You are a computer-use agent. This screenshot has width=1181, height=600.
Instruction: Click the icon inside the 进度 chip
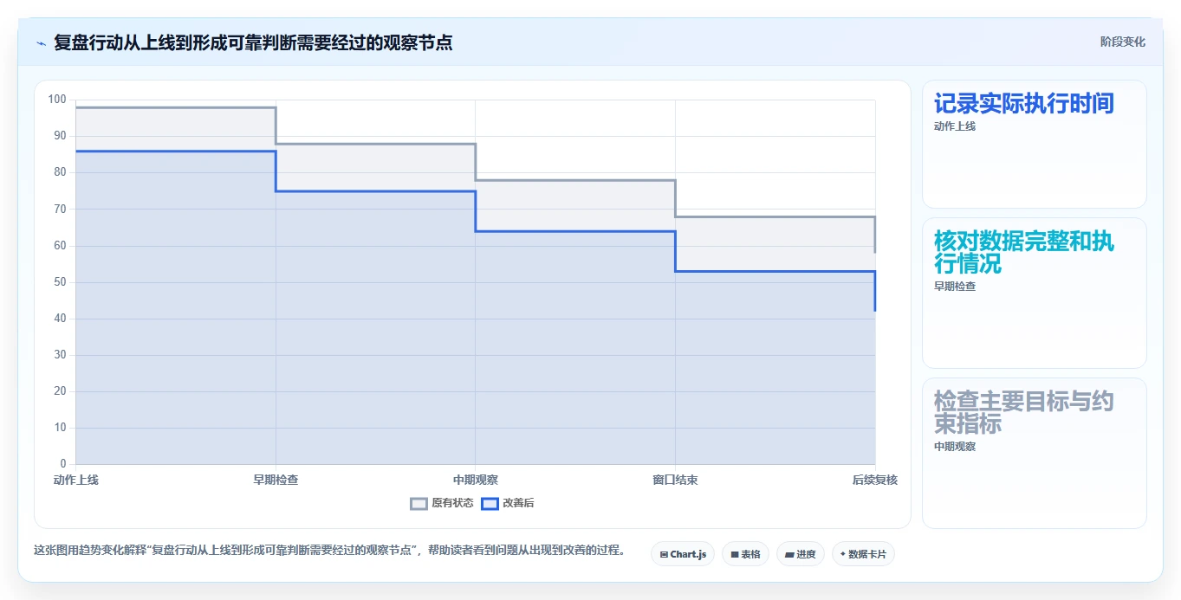click(x=790, y=554)
